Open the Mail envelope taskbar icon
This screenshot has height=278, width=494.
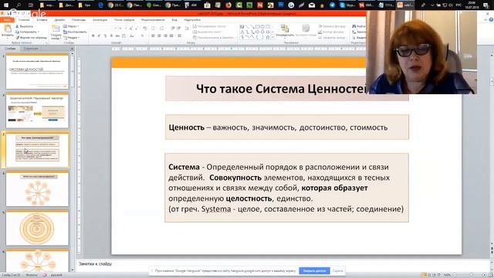312,5
